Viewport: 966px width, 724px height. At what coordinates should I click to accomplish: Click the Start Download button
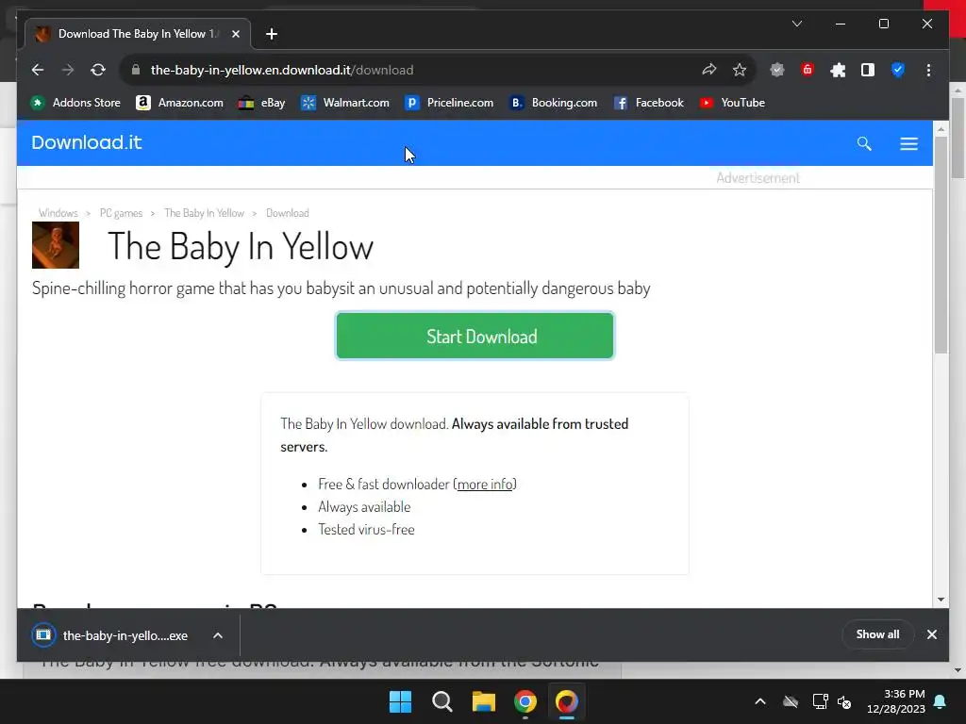475,336
